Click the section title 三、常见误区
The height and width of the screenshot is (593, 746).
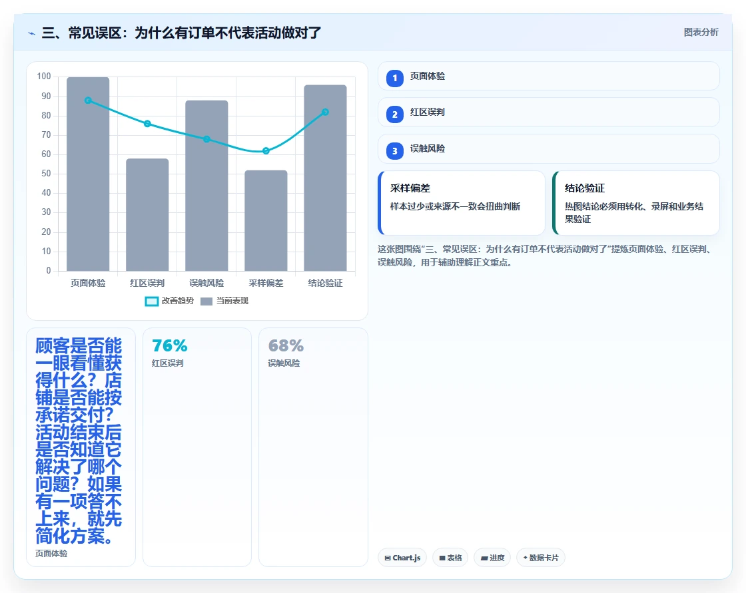pos(181,33)
